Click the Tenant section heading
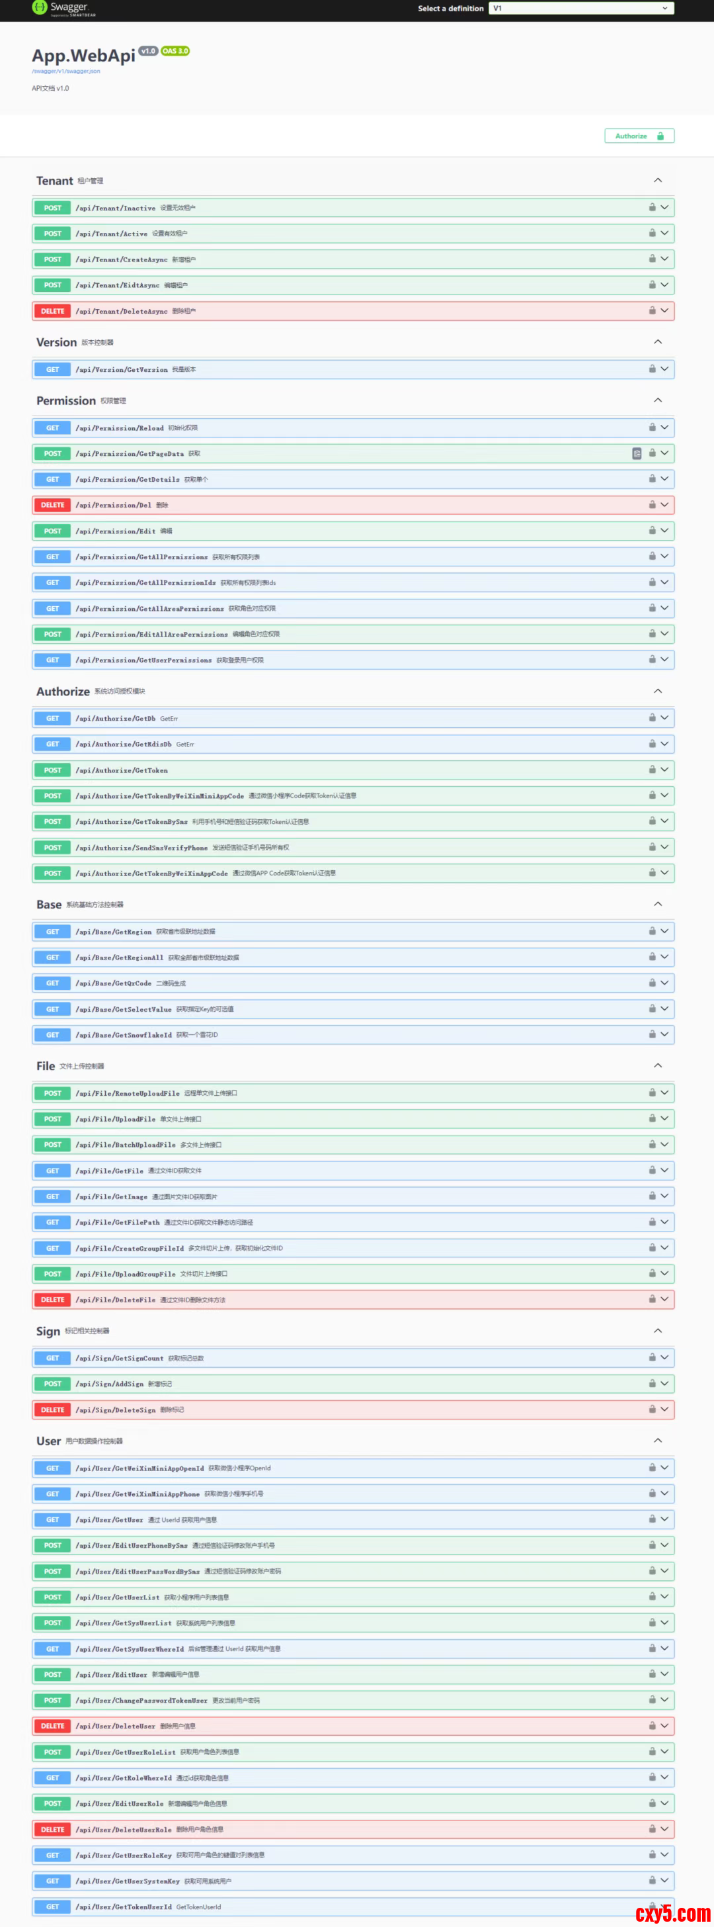714x1927 pixels. tap(55, 181)
